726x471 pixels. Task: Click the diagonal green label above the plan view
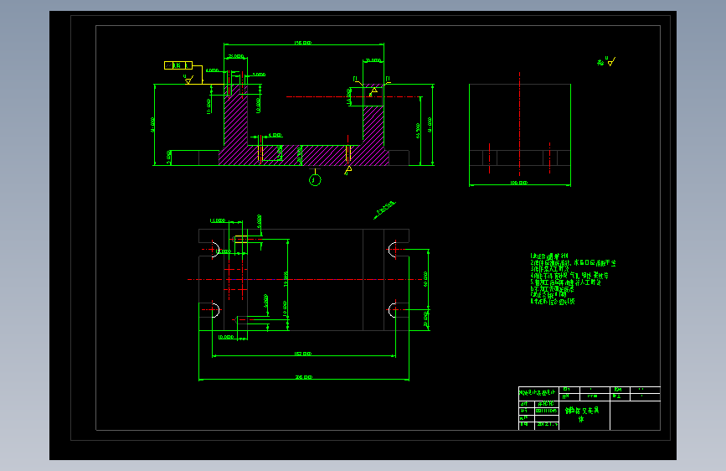tap(384, 210)
